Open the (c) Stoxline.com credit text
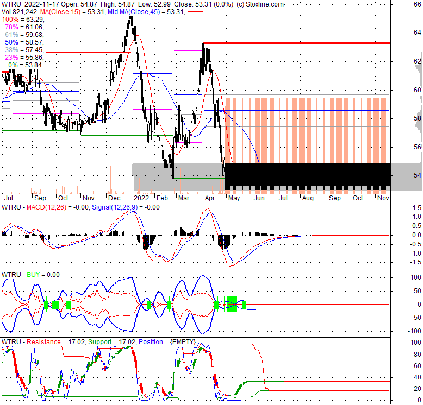423x405 pixels. [x=260, y=4]
